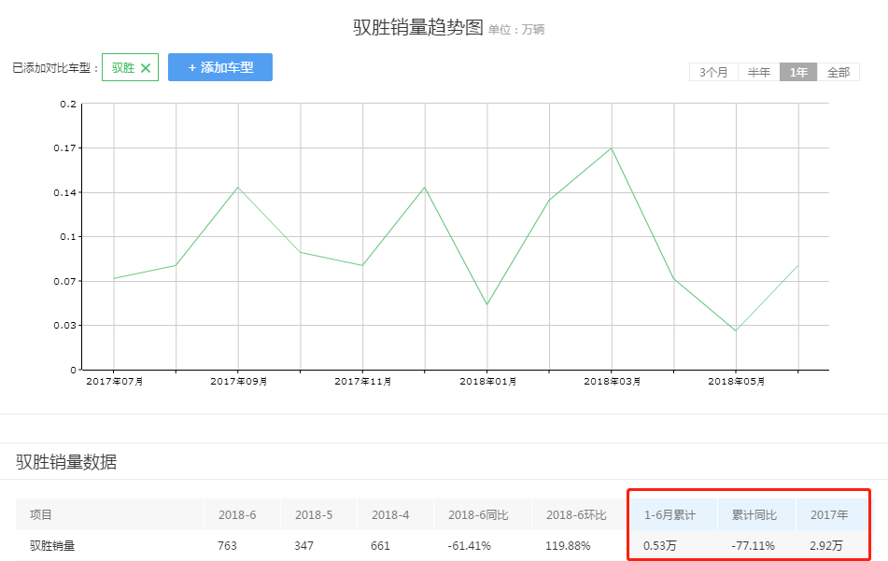888x561 pixels.
Task: Click the 661 sales value
Action: click(x=381, y=546)
